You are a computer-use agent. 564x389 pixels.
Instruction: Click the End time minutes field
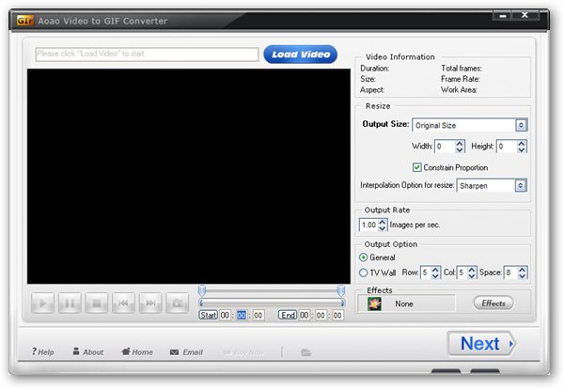click(321, 316)
